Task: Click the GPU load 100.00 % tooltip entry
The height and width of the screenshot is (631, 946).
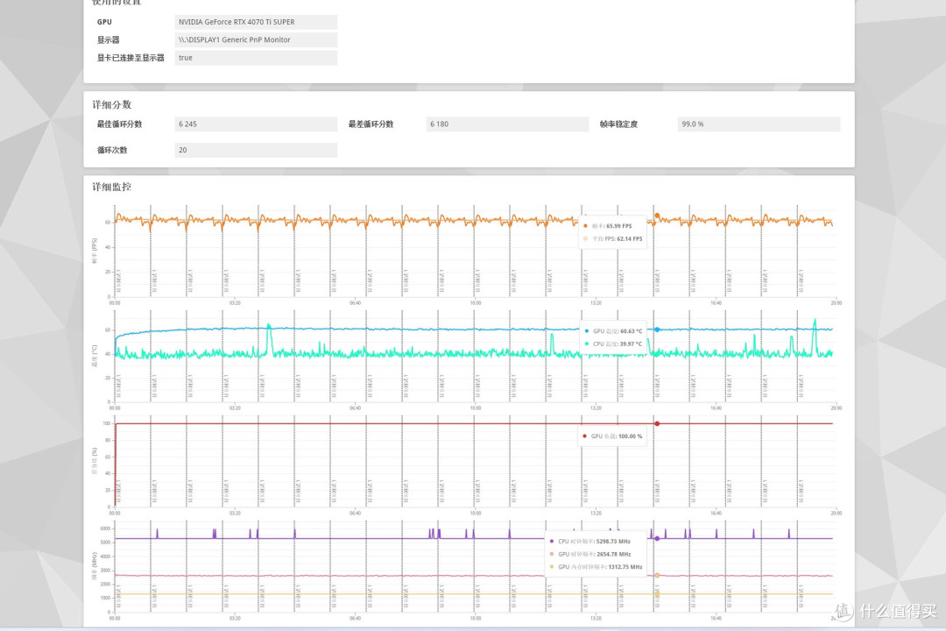Action: pos(612,436)
